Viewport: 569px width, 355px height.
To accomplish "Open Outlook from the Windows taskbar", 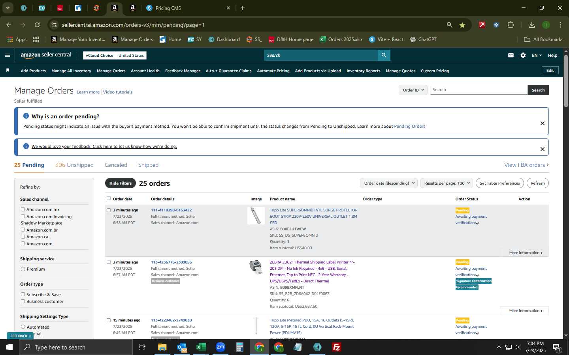I will click(182, 347).
